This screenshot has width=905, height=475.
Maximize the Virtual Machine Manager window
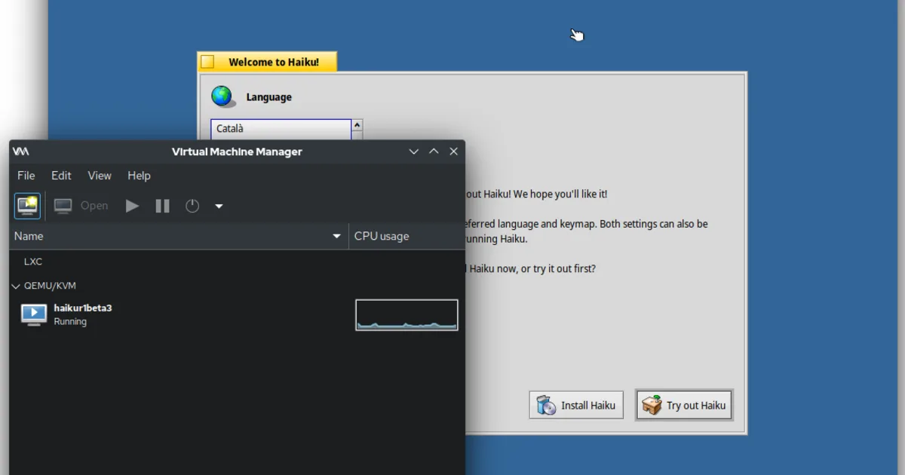point(434,152)
